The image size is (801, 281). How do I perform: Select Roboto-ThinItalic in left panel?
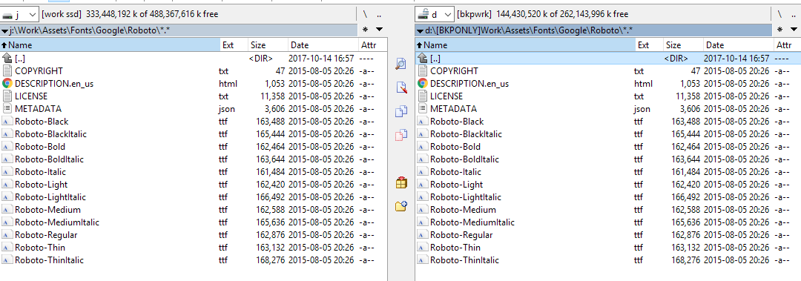[49, 260]
